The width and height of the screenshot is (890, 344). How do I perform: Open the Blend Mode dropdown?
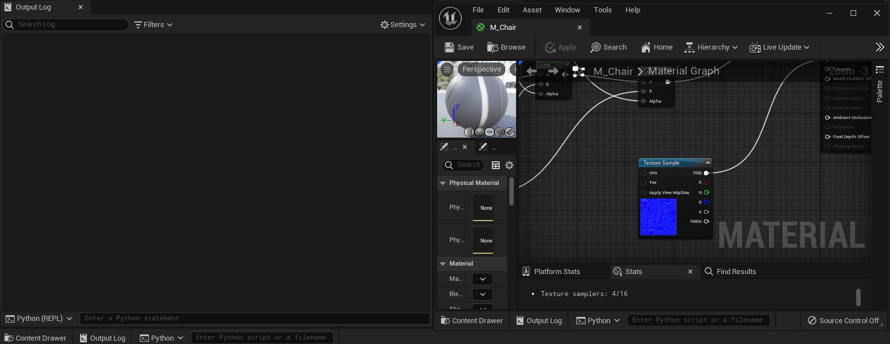482,294
